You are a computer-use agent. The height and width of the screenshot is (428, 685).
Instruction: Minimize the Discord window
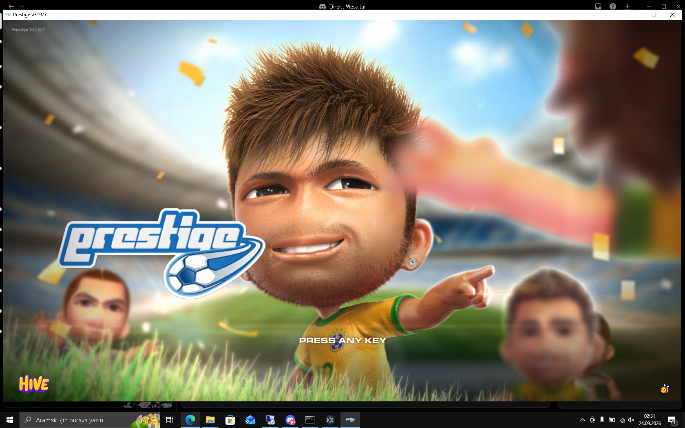point(649,7)
